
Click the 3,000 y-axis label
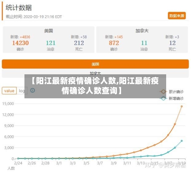[9, 148]
